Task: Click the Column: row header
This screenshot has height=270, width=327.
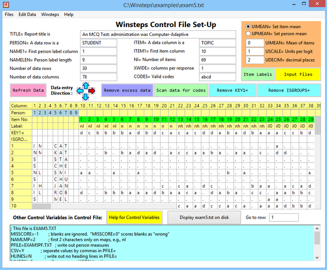Action: 21,106
